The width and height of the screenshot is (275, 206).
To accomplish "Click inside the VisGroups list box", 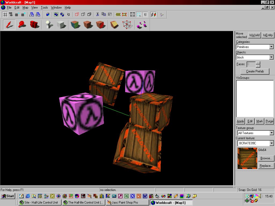I will [255, 99].
